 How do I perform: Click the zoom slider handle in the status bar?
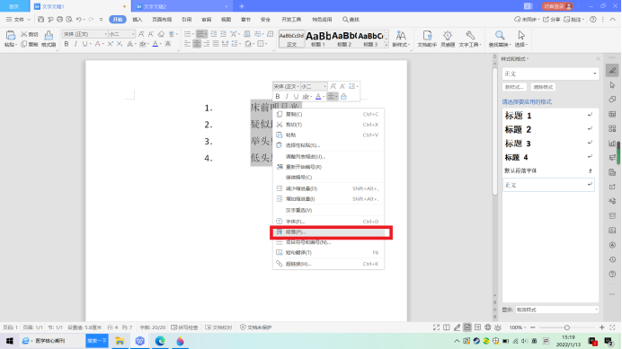[x=567, y=327]
